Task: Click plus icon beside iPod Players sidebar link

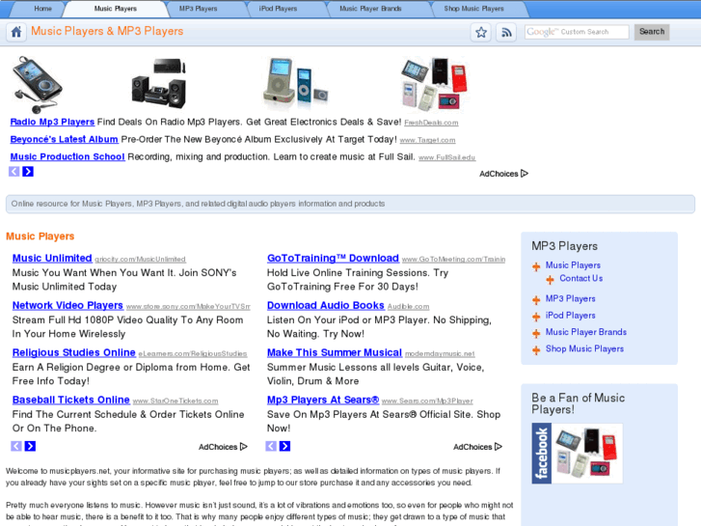Action: (536, 317)
